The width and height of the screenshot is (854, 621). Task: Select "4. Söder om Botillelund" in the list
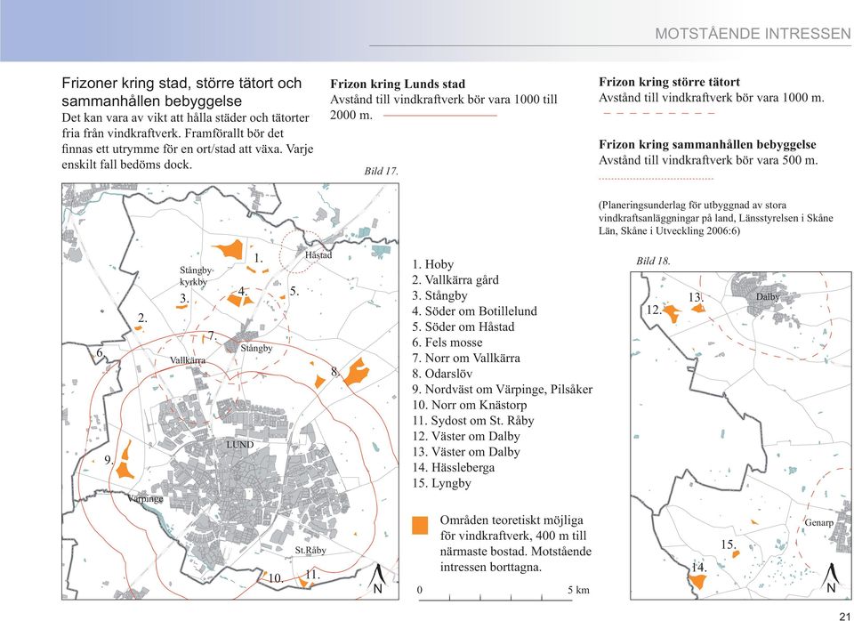474,311
